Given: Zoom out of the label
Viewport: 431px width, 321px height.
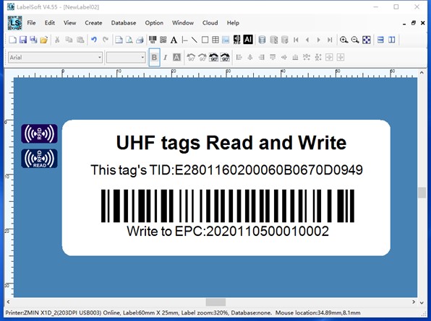Looking at the screenshot, I should 355,40.
